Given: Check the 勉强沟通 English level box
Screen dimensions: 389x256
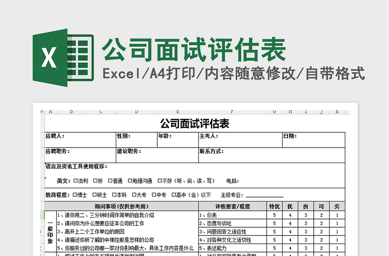Looking at the screenshot, I should 130,181.
